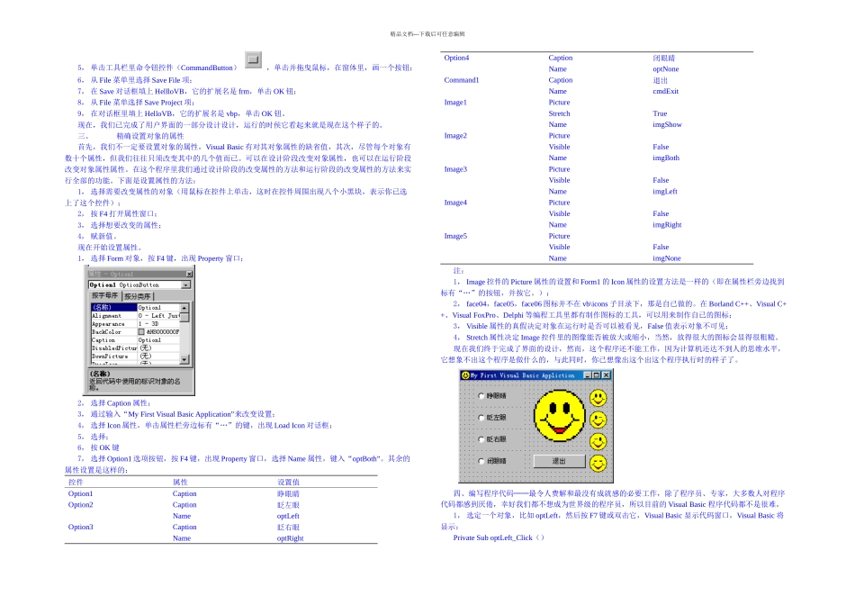The image size is (855, 605).
Task: Click 'optNone' in the right table
Action: tap(666, 69)
